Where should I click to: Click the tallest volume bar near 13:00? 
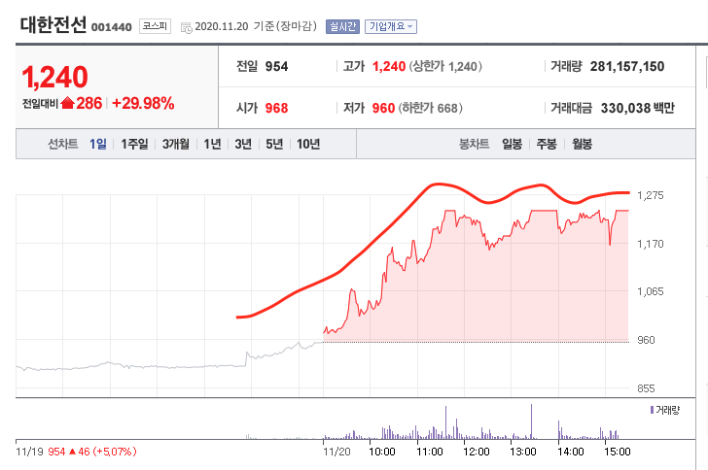[x=531, y=421]
